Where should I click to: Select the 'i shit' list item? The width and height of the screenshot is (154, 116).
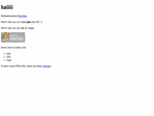(x=8, y=57)
